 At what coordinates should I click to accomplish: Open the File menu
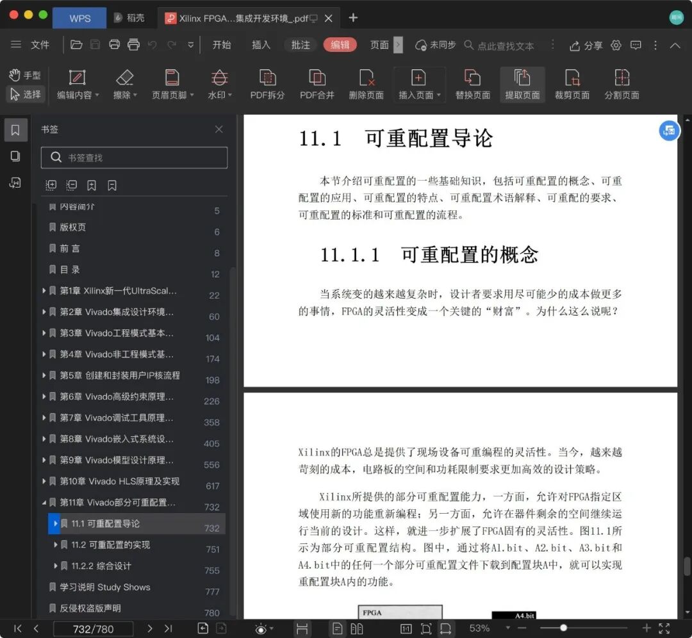point(40,45)
